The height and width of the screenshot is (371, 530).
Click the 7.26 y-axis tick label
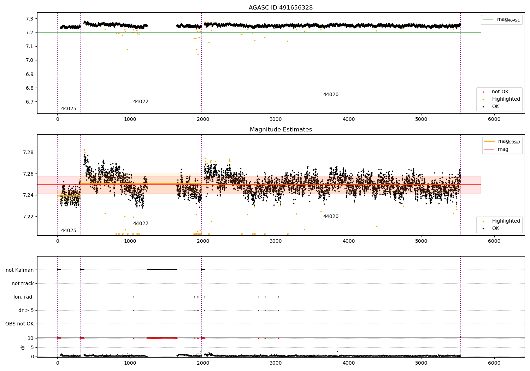[x=28, y=174]
